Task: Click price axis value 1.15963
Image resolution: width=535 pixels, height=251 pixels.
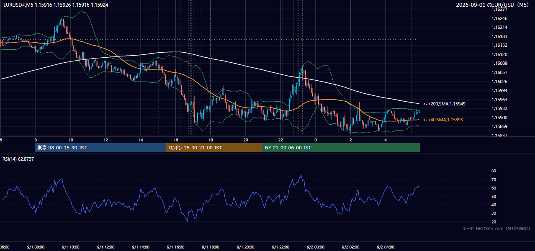Action: pos(499,100)
